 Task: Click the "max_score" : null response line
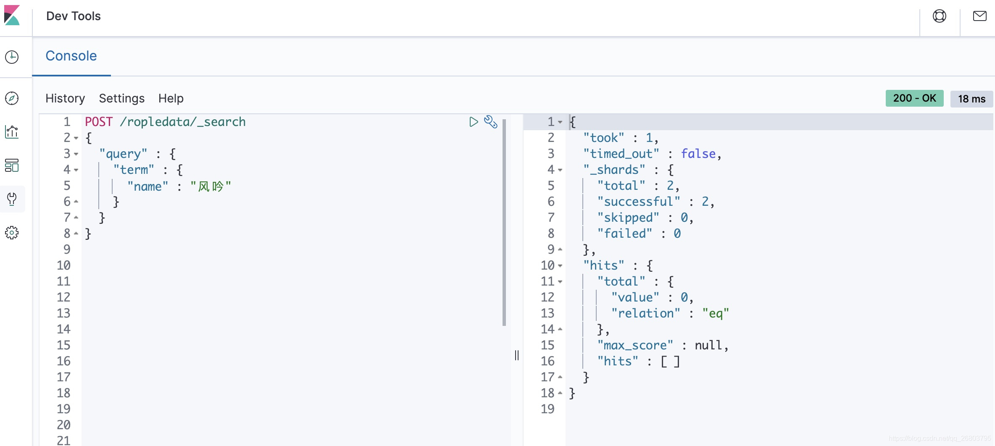pos(663,345)
